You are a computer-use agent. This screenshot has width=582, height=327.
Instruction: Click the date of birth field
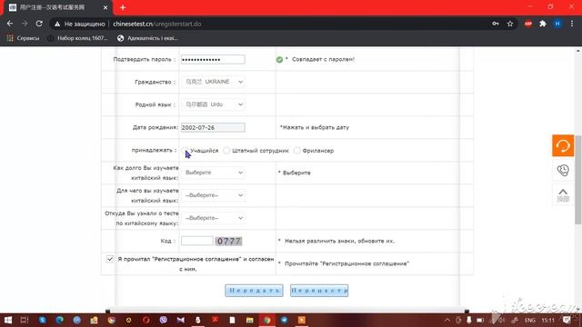click(213, 127)
